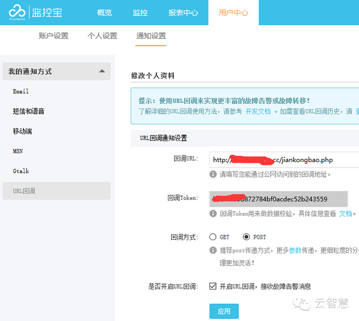Open the 开发文档 link in the tip box
This screenshot has height=321, width=359.
coord(258,111)
